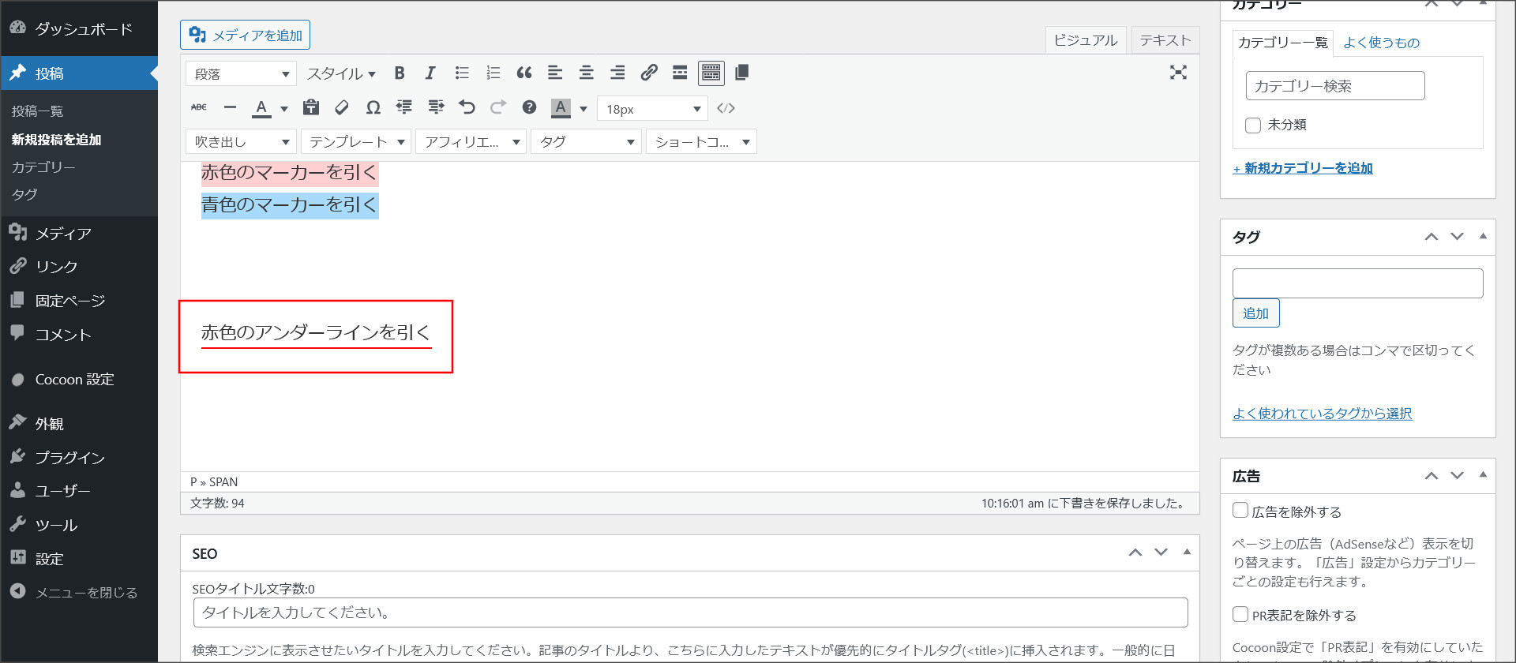Image resolution: width=1516 pixels, height=663 pixels.
Task: Open the 段落 format dropdown
Action: pyautogui.click(x=241, y=73)
